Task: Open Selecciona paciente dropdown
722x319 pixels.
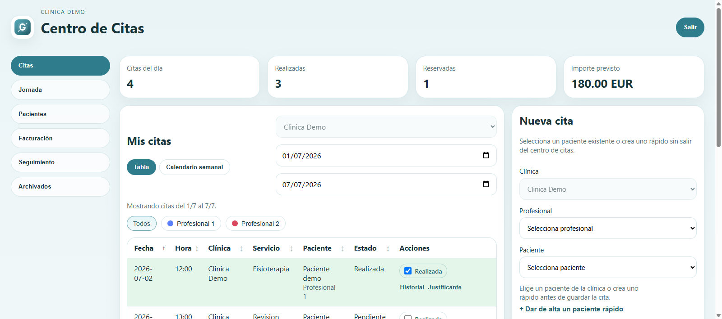Action: pos(608,267)
